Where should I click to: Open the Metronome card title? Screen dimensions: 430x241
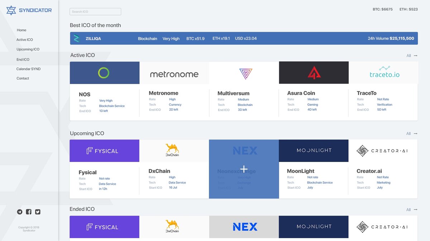click(163, 93)
